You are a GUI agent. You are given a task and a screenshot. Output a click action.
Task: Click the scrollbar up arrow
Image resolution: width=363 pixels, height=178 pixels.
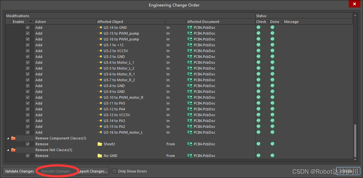pos(355,15)
